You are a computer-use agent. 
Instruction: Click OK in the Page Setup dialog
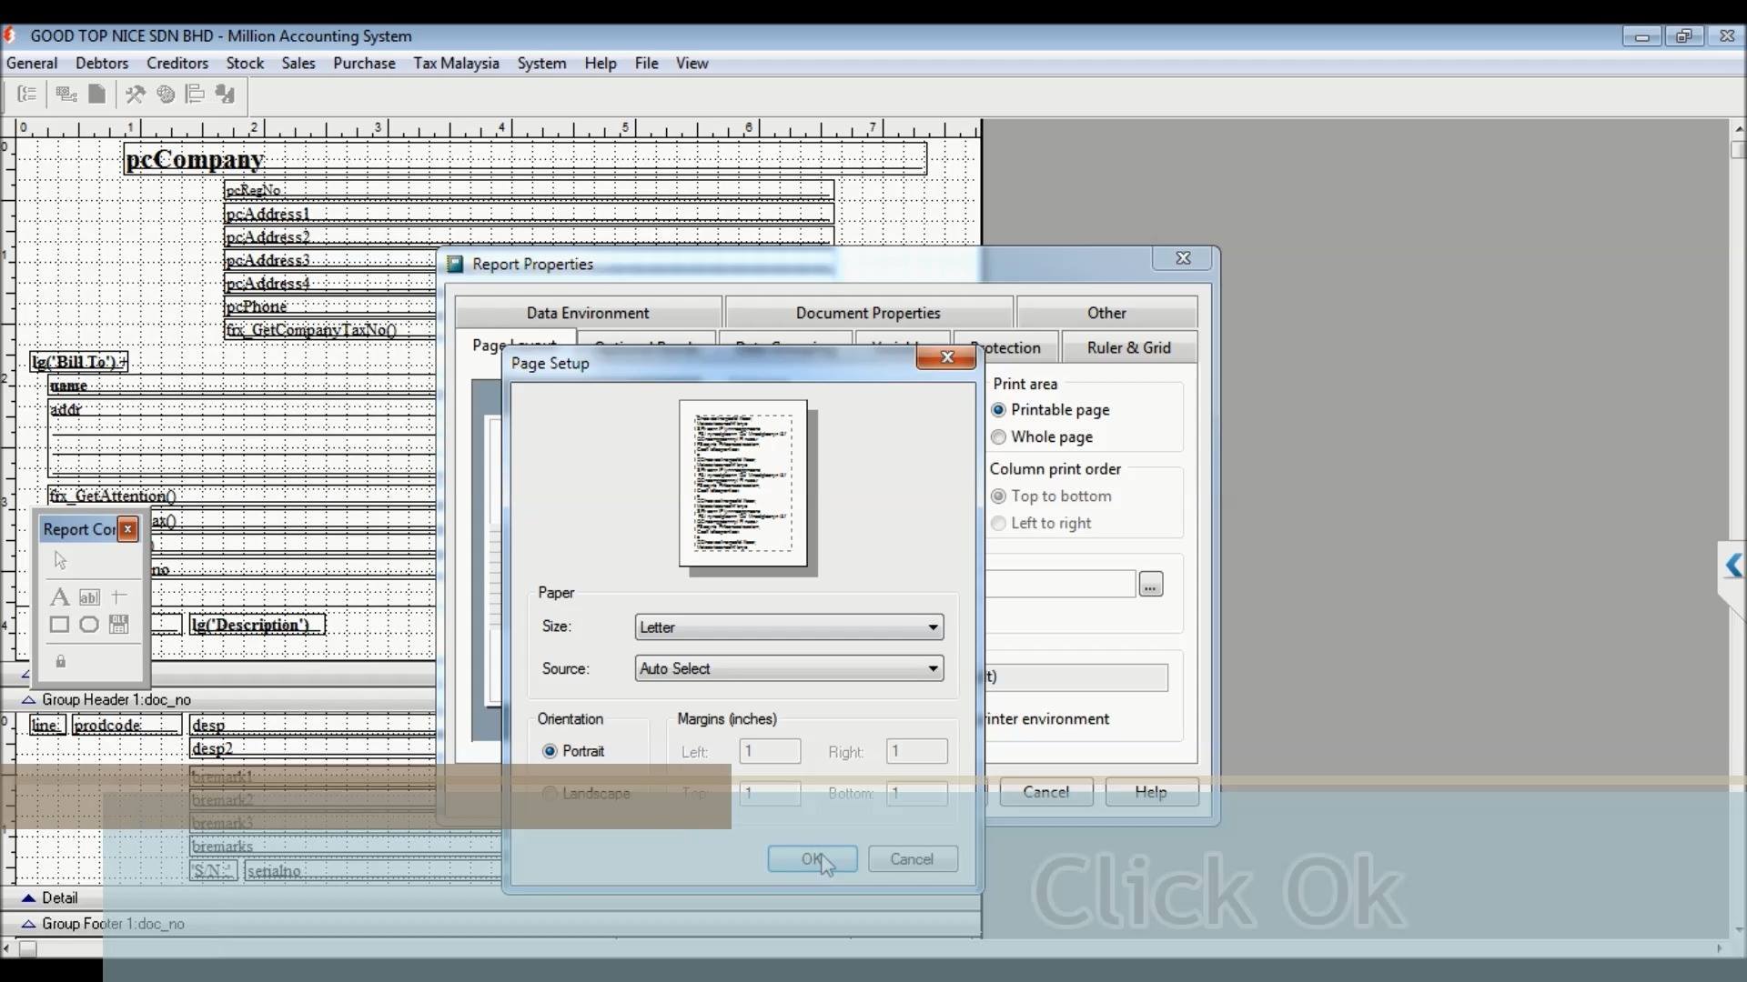coord(812,859)
